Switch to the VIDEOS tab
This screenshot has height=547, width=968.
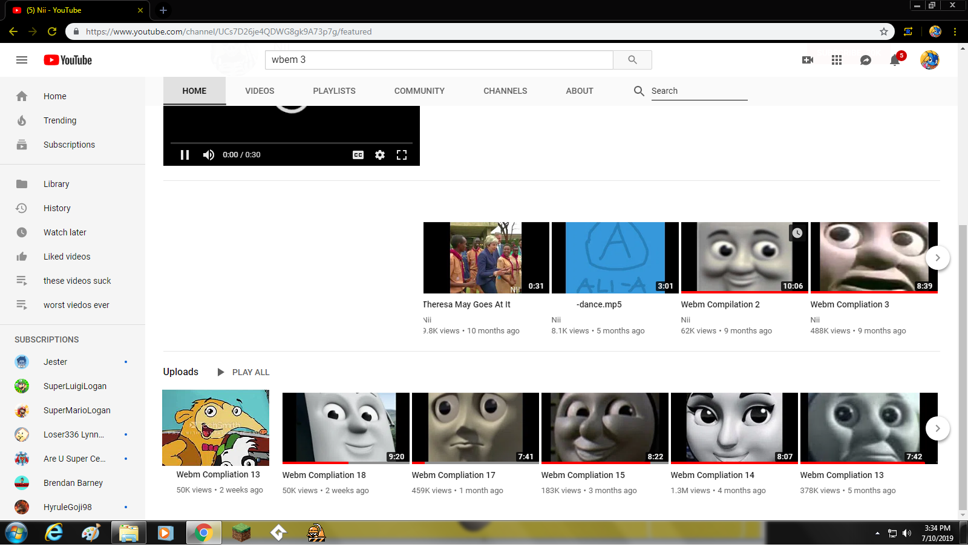coord(260,91)
